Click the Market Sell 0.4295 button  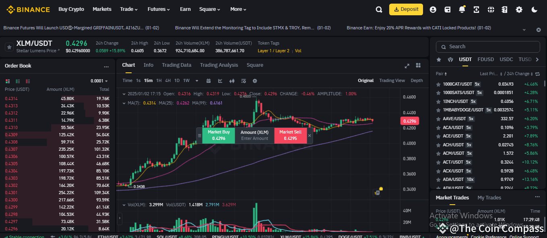[291, 135]
